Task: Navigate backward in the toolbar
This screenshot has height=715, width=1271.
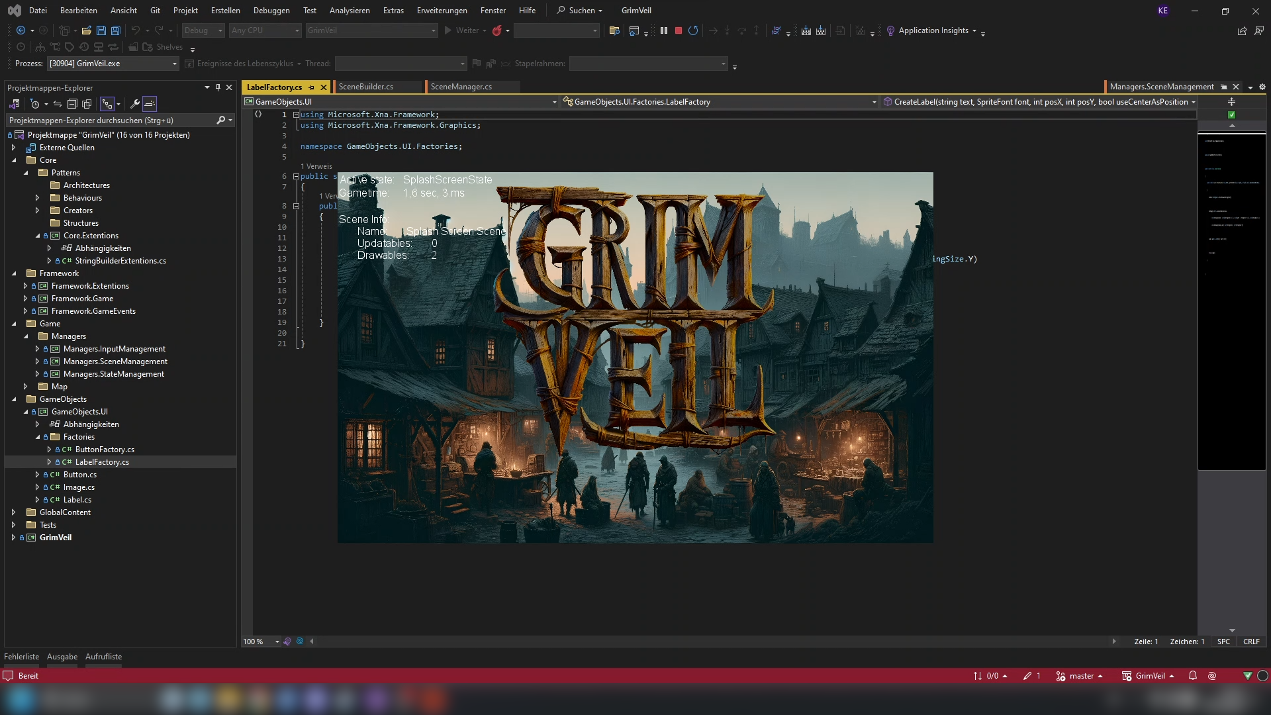Action: (x=21, y=30)
